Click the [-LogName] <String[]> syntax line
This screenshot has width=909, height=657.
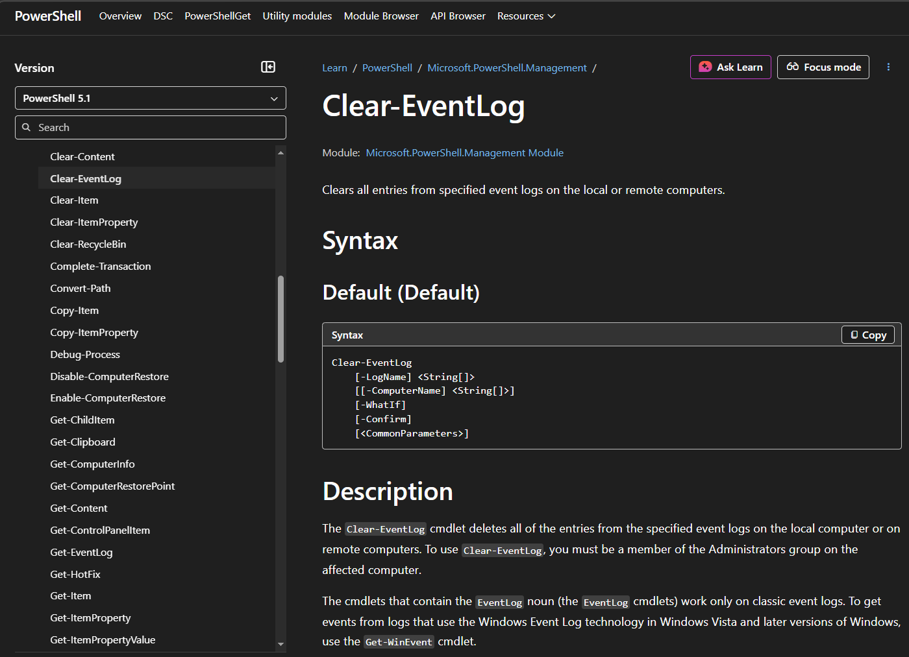(x=415, y=377)
